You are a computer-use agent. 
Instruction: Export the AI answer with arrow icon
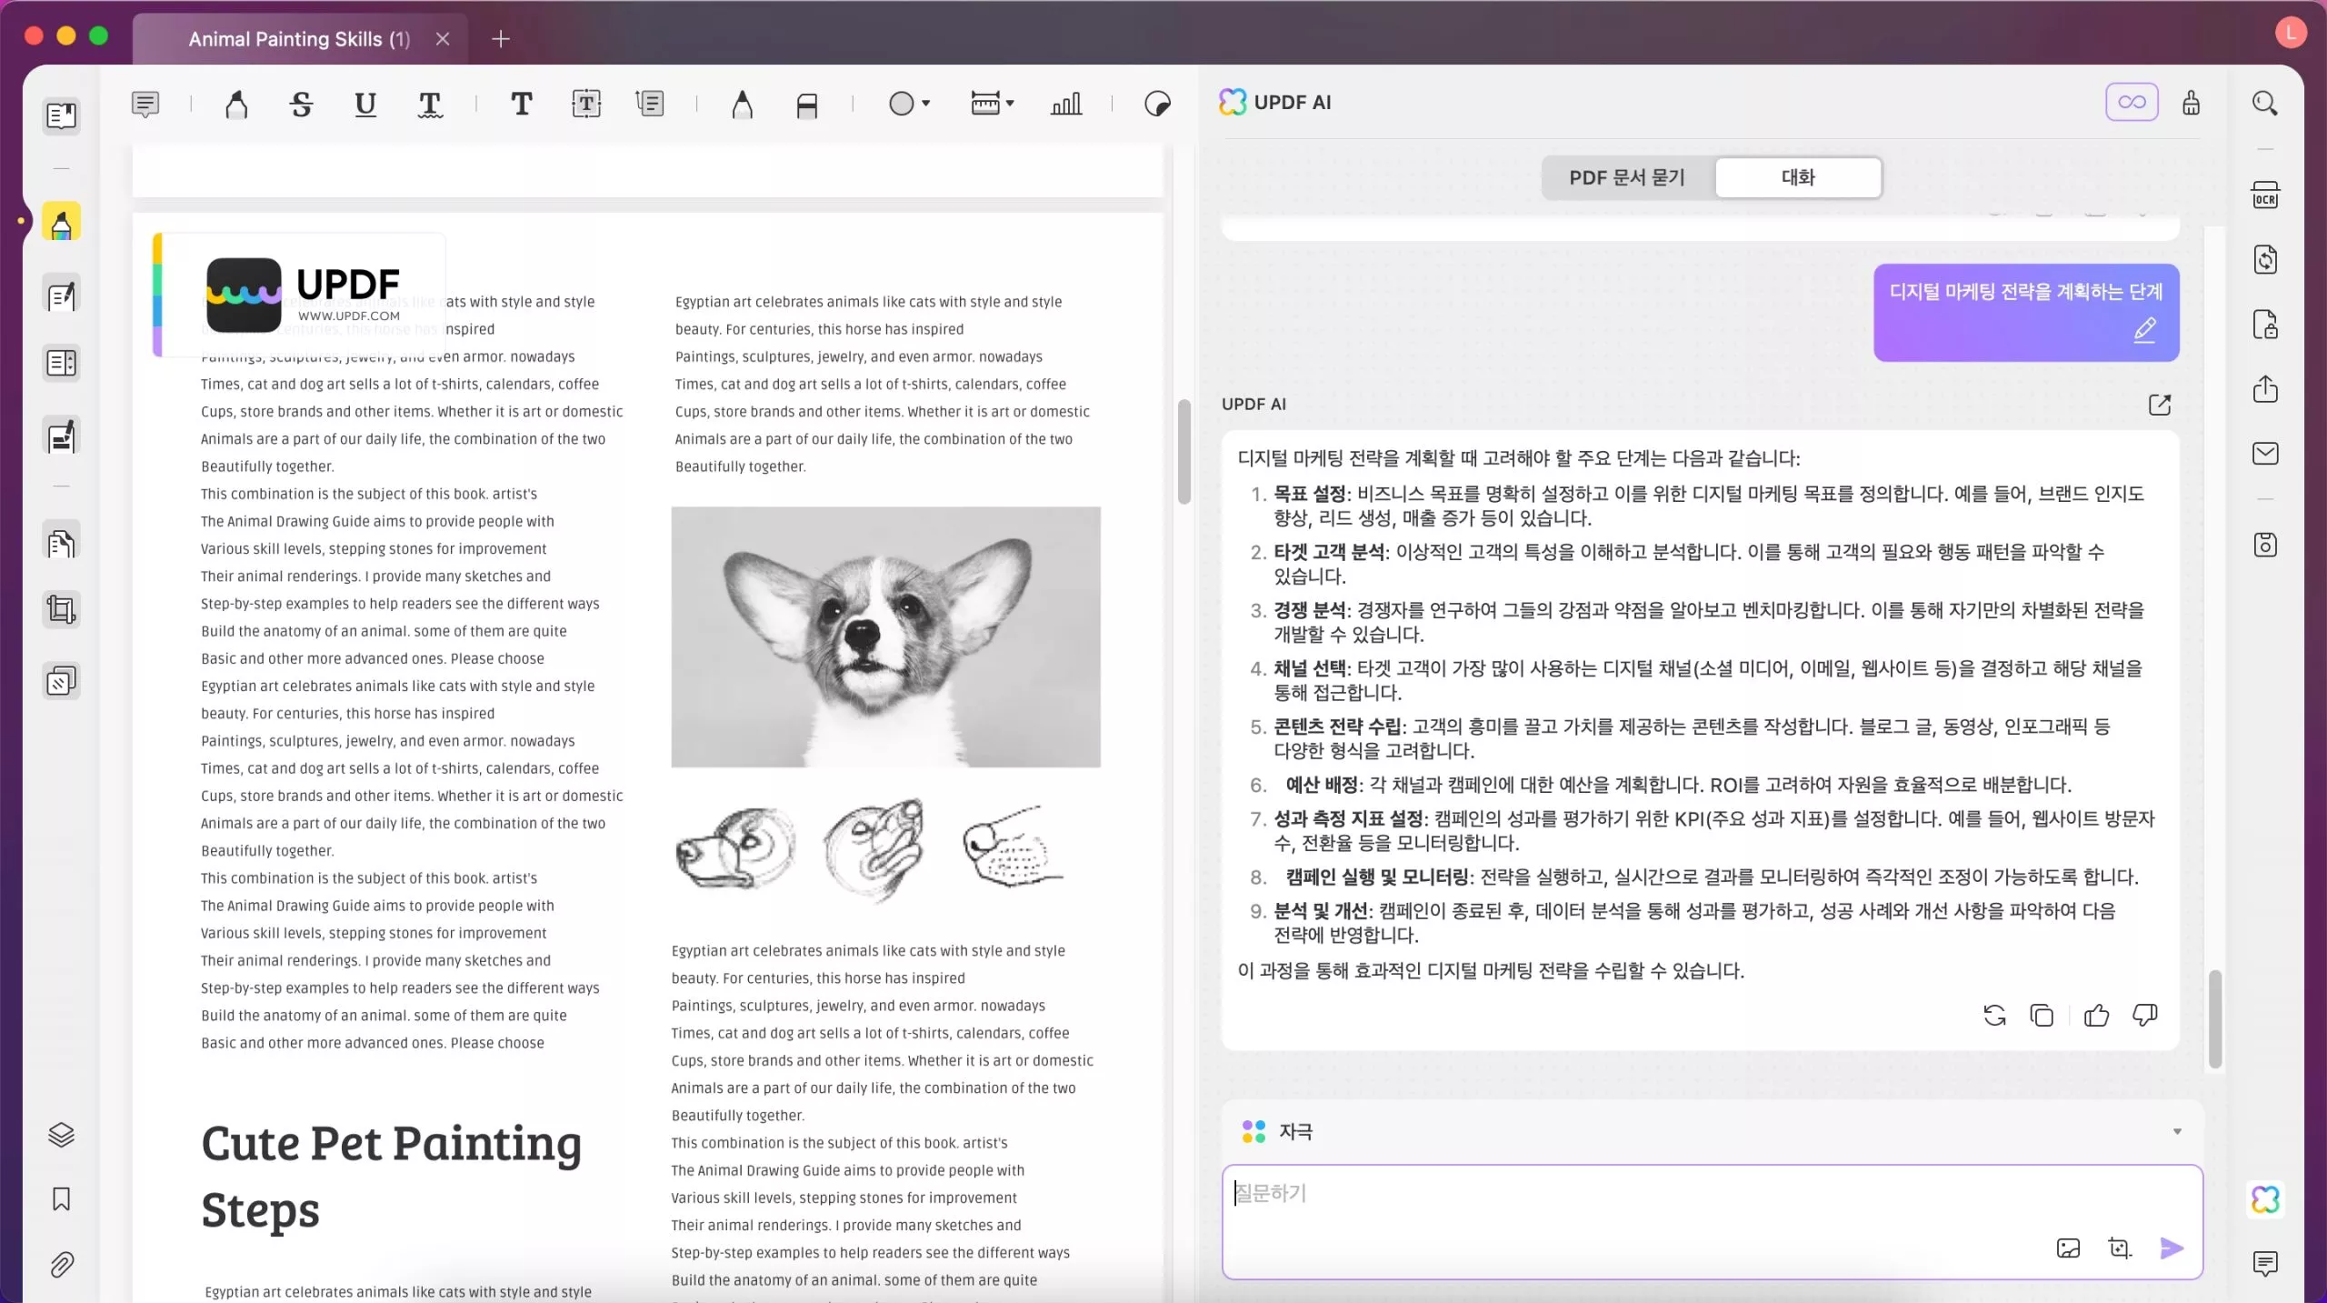click(2159, 405)
